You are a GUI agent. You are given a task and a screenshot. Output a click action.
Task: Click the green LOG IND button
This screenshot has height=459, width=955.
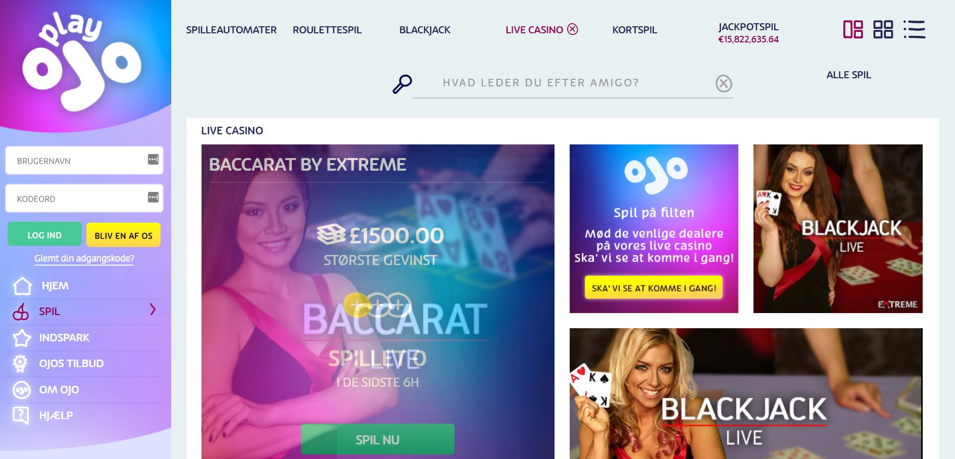point(44,235)
